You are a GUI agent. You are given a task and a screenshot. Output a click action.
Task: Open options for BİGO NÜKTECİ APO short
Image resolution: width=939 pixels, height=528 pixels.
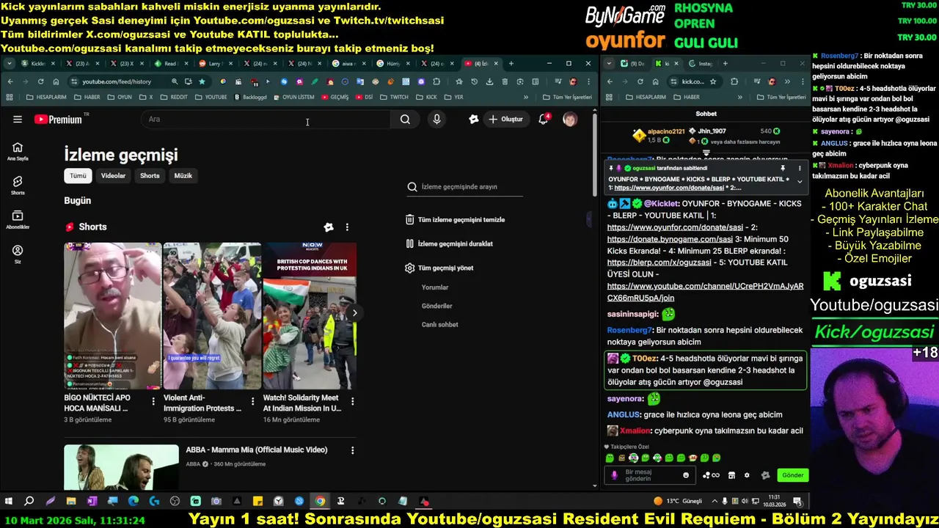click(153, 401)
